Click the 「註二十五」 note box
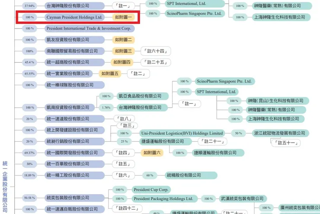 point(156,62)
